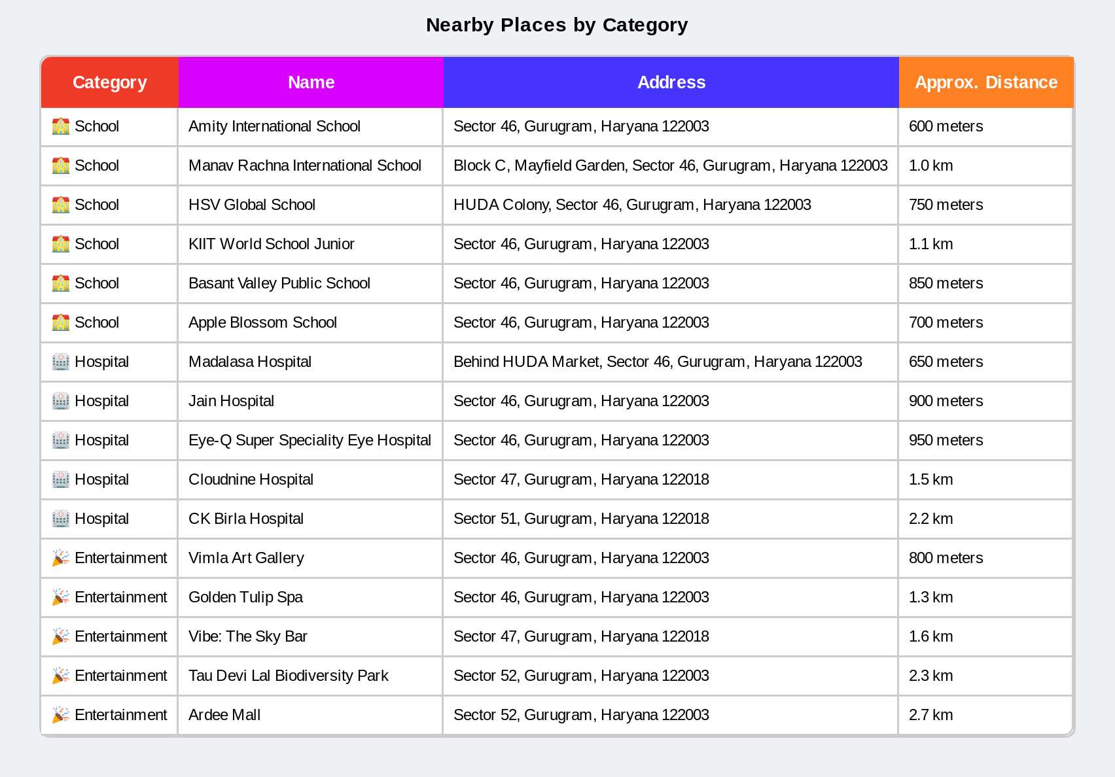Click the party icon in Ardee Mall row
The width and height of the screenshot is (1115, 777).
[x=61, y=715]
